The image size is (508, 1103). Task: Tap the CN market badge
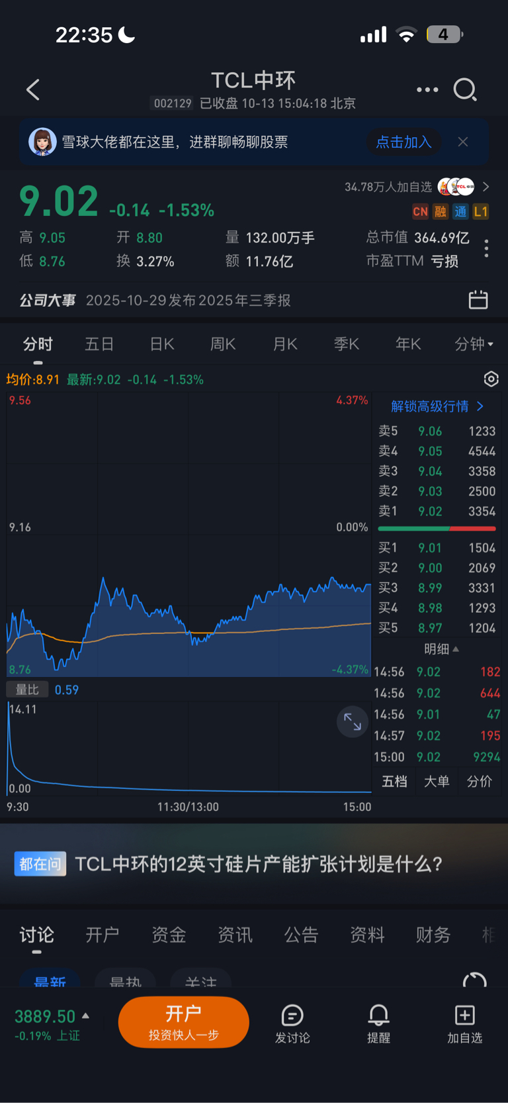(420, 212)
